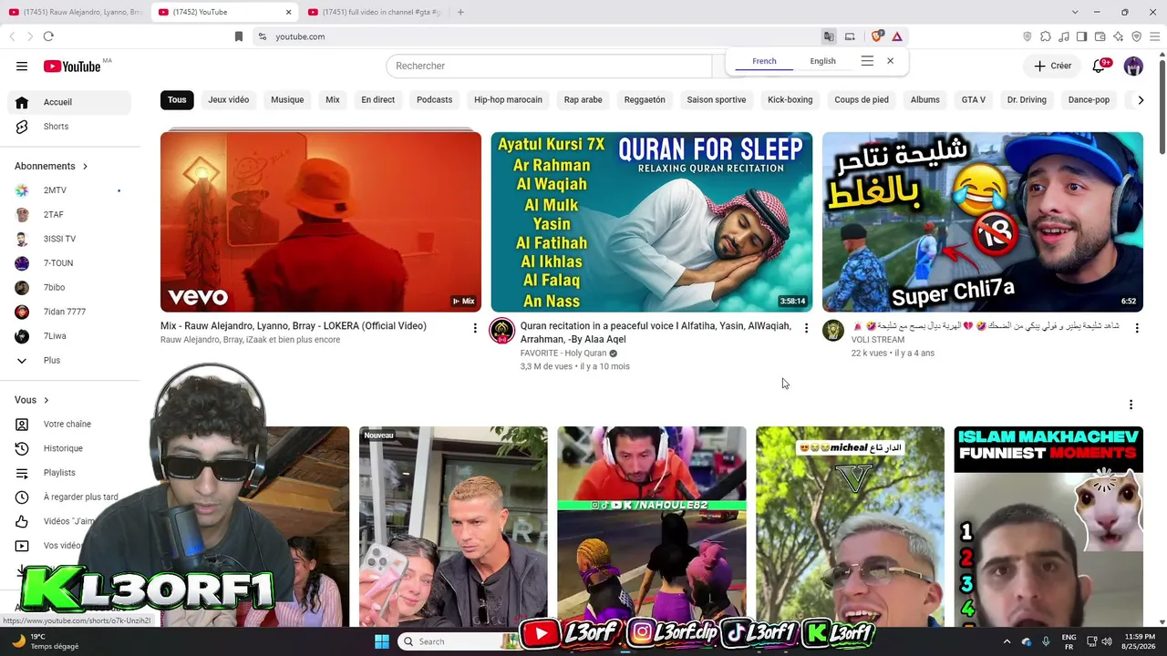Switch to the Rauw Alejandro browser tab
1167x656 pixels.
77,12
